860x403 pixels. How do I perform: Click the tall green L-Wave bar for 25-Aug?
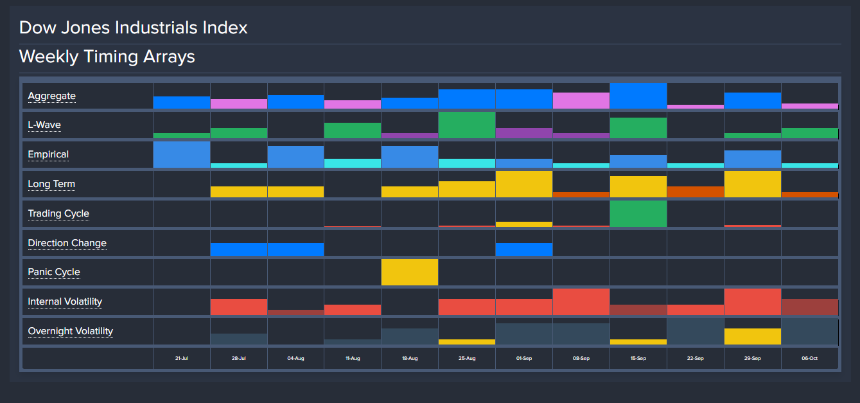[467, 125]
